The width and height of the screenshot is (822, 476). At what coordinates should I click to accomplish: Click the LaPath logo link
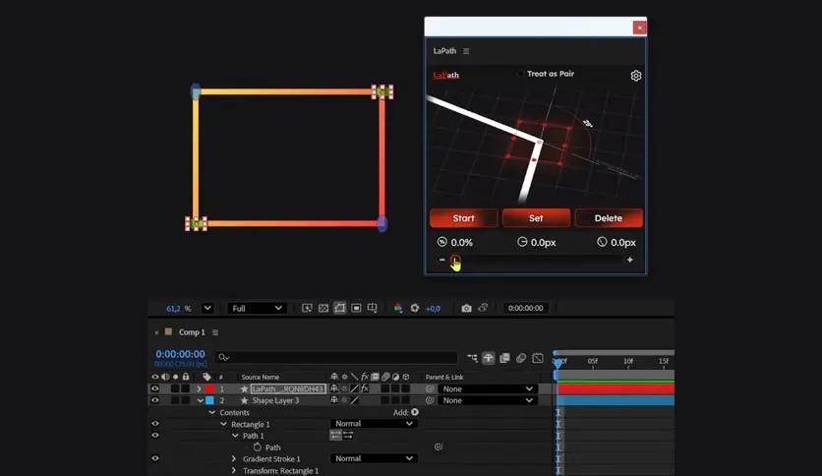[x=446, y=75]
